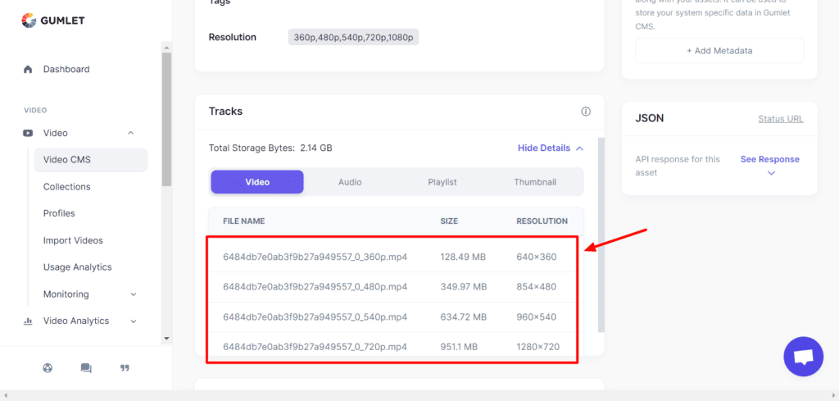Switch to the Audio tracks tab
839x401 pixels.
coord(350,182)
